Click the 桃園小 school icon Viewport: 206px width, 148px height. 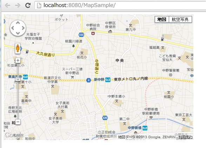point(169,92)
